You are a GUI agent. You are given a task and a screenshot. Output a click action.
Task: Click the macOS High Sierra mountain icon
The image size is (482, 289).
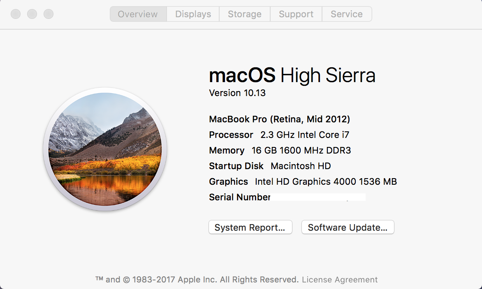click(105, 149)
